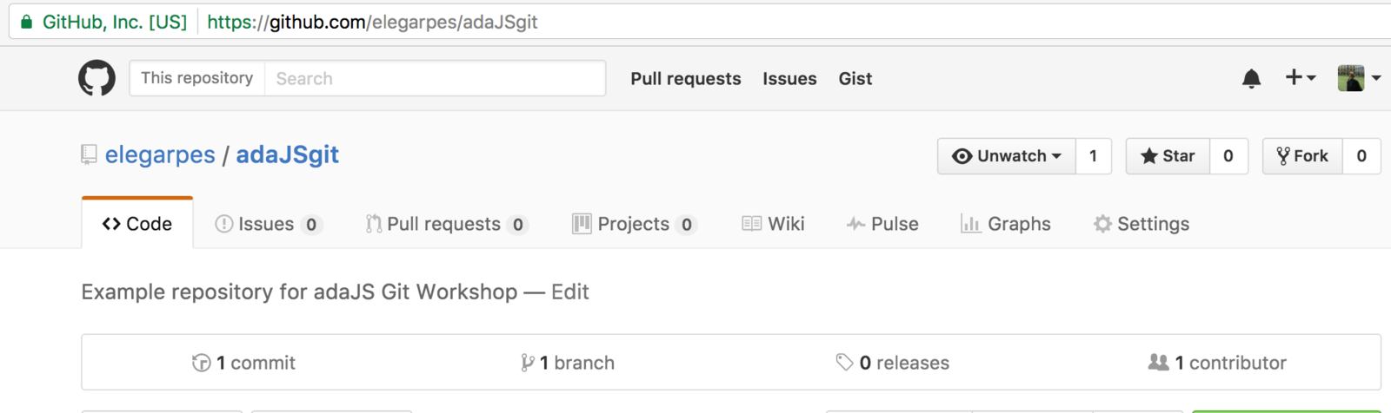Go to the Wiki tab
This screenshot has height=413, width=1391.
pos(773,224)
